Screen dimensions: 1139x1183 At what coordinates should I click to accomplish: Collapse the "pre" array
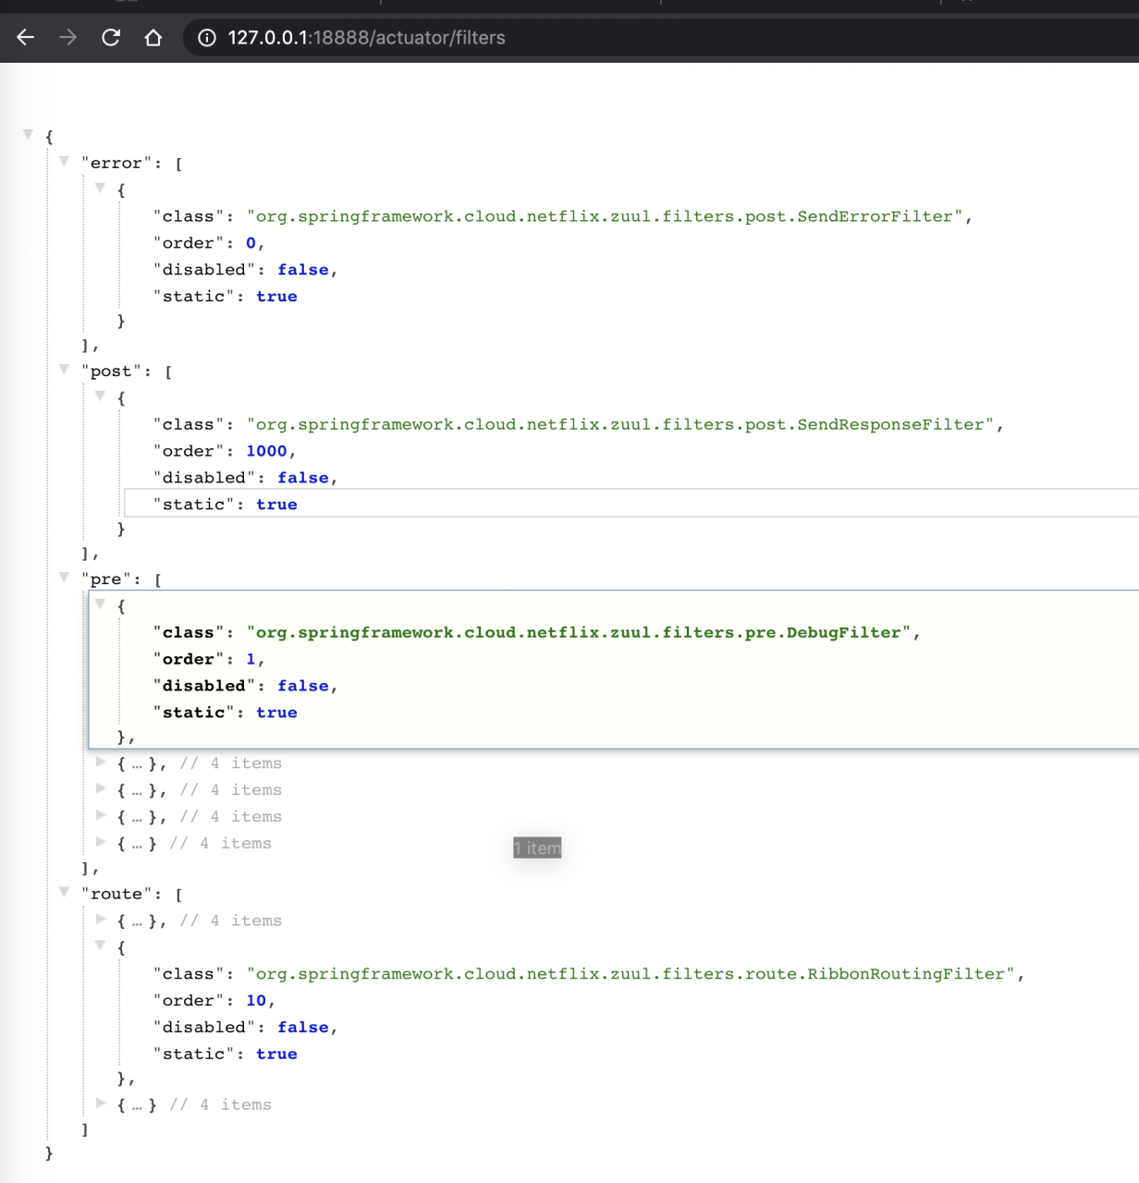coord(64,577)
